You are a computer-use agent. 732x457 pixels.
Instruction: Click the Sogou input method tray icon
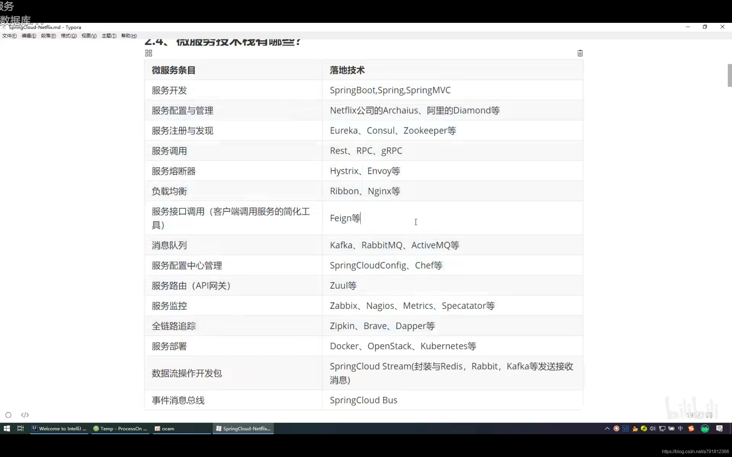pos(691,428)
